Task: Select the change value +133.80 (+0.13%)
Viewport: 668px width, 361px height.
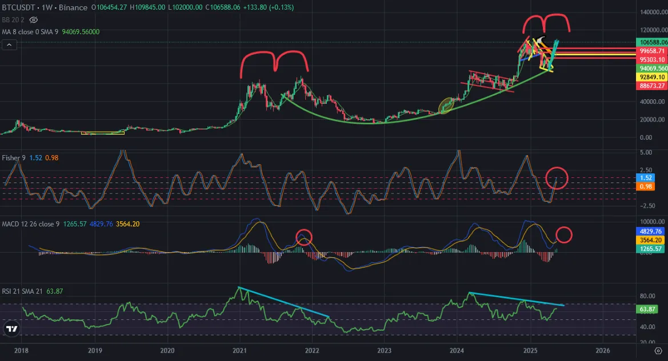Action: tap(269, 7)
